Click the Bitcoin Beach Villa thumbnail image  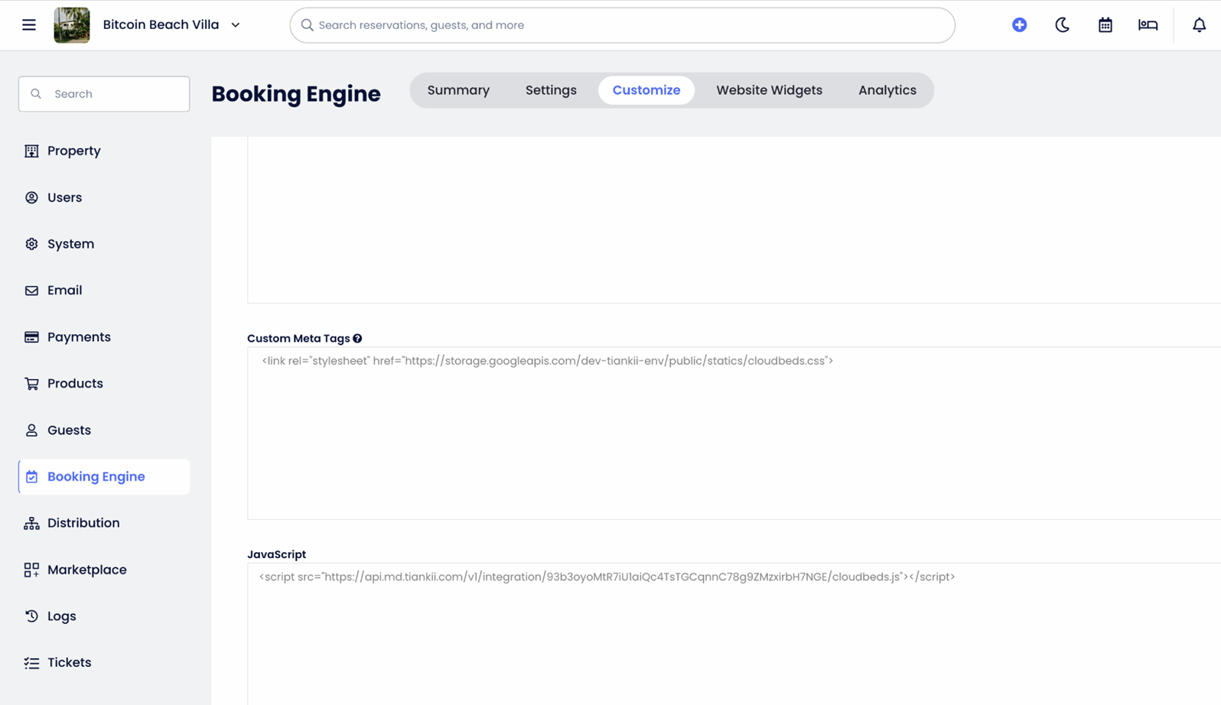pos(72,25)
